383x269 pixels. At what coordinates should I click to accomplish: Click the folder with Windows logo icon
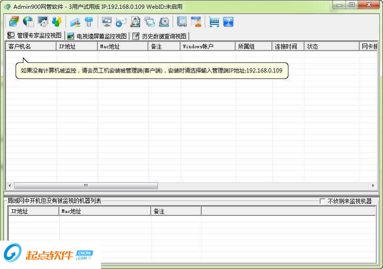(75, 22)
